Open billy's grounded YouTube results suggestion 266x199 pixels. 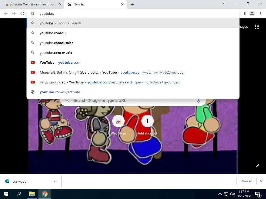click(x=133, y=82)
